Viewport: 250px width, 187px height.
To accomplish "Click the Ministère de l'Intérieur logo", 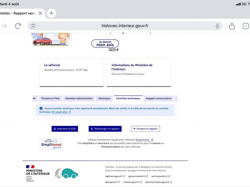I will pyautogui.click(x=38, y=174).
